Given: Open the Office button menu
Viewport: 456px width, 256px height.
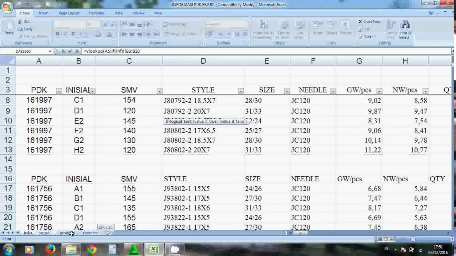Looking at the screenshot, I should click(6, 7).
